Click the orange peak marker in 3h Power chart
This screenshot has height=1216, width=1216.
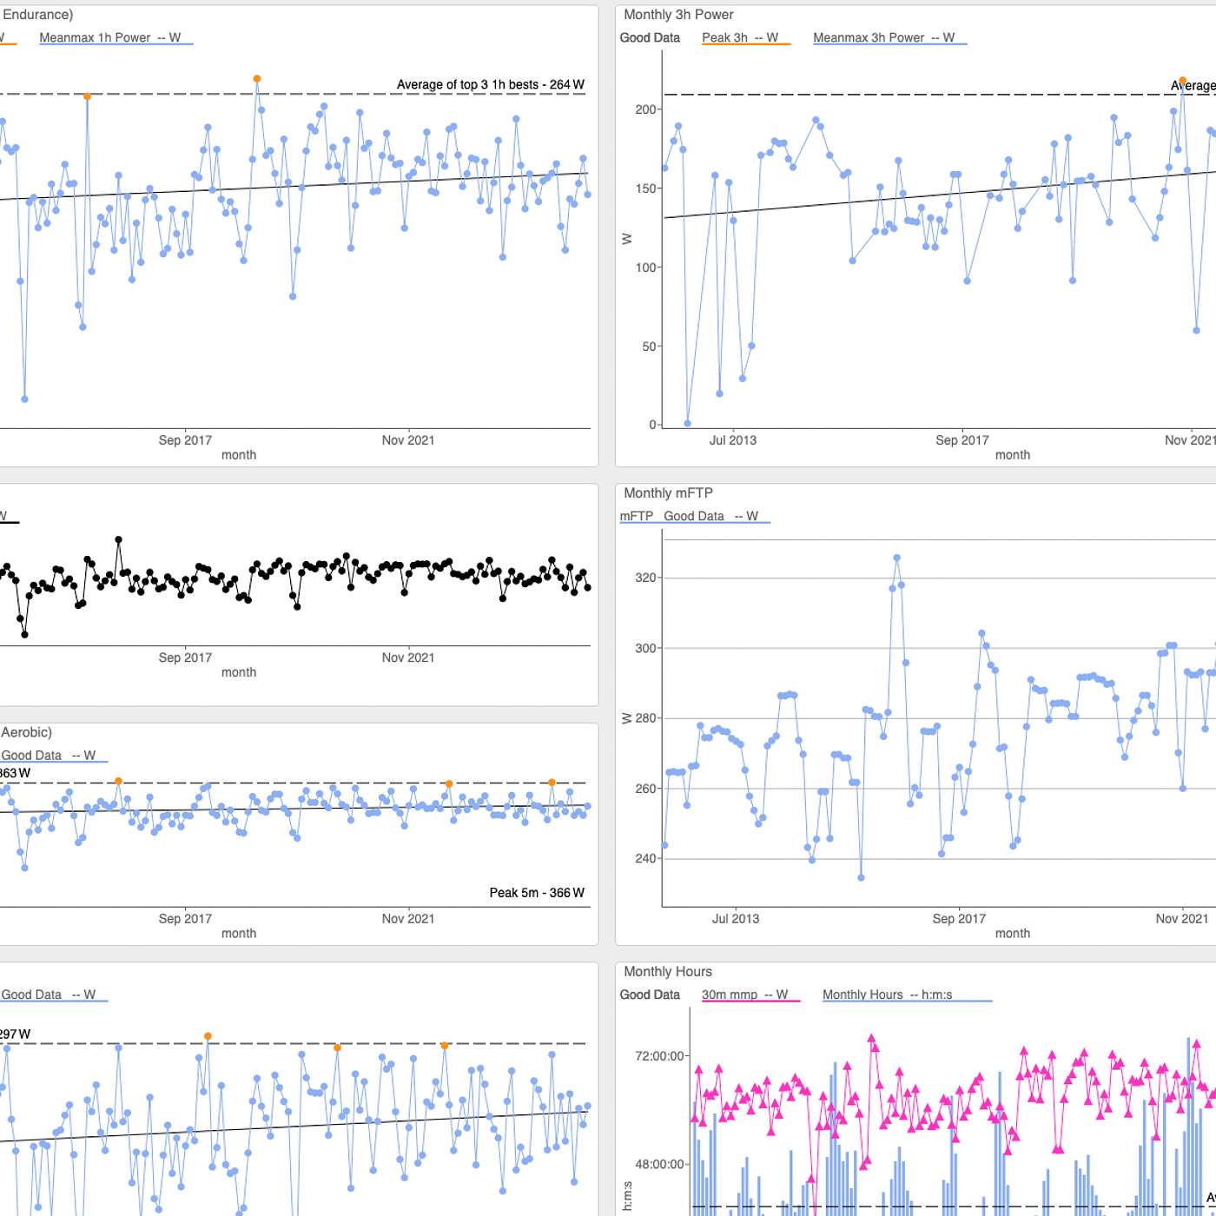(x=1182, y=81)
